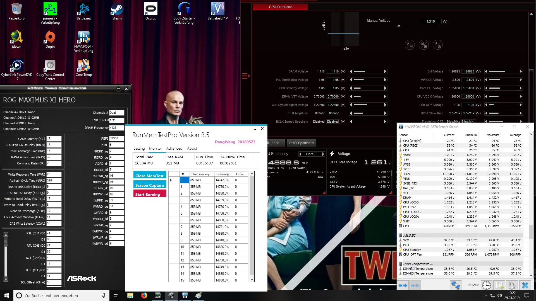Open the Battlefield V desktop icon
The height and width of the screenshot is (301, 536).
217,12
